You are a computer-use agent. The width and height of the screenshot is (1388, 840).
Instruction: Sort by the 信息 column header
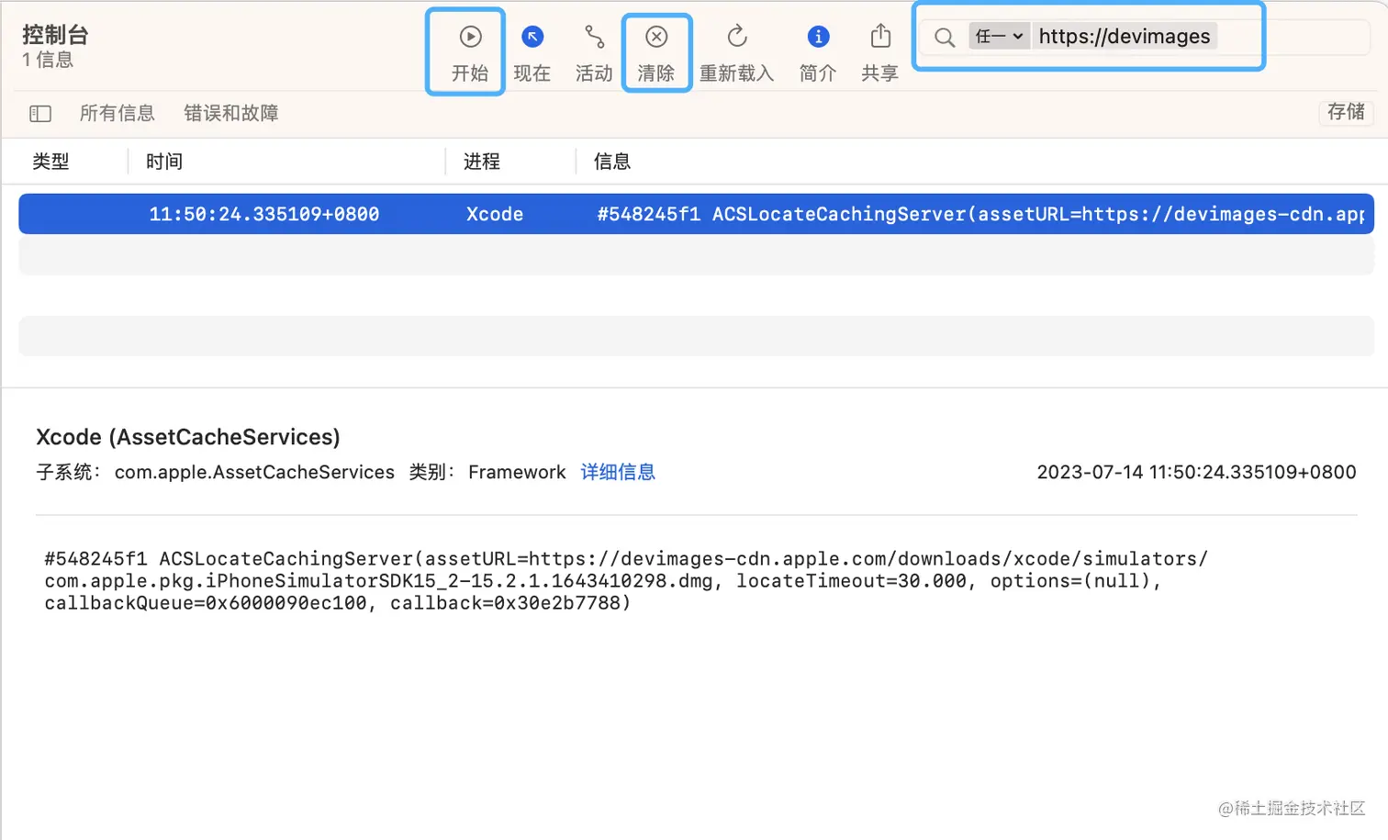click(x=612, y=162)
